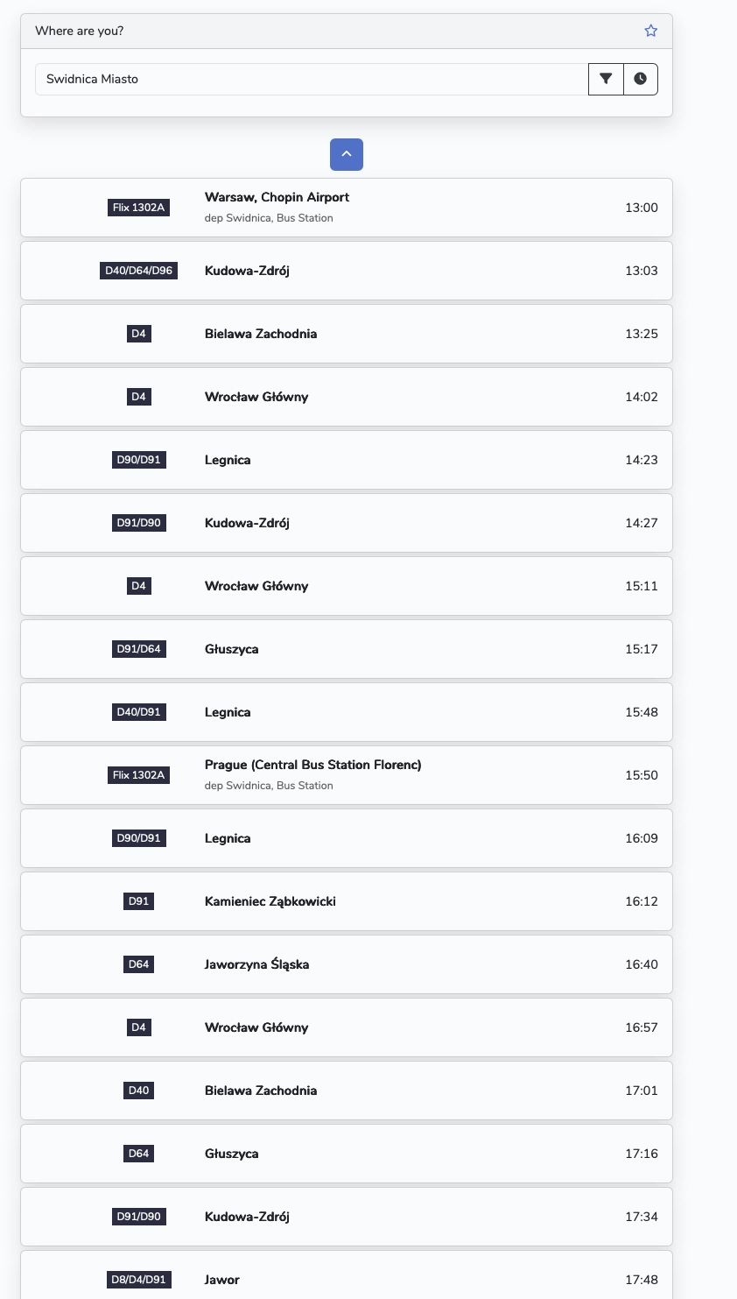Click the D40/D64/D96 line badge
Screen dimensions: 737x1299
(x=138, y=271)
